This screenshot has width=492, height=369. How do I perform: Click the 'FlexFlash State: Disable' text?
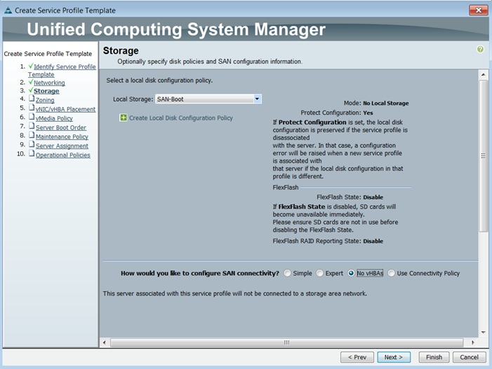pyautogui.click(x=350, y=197)
